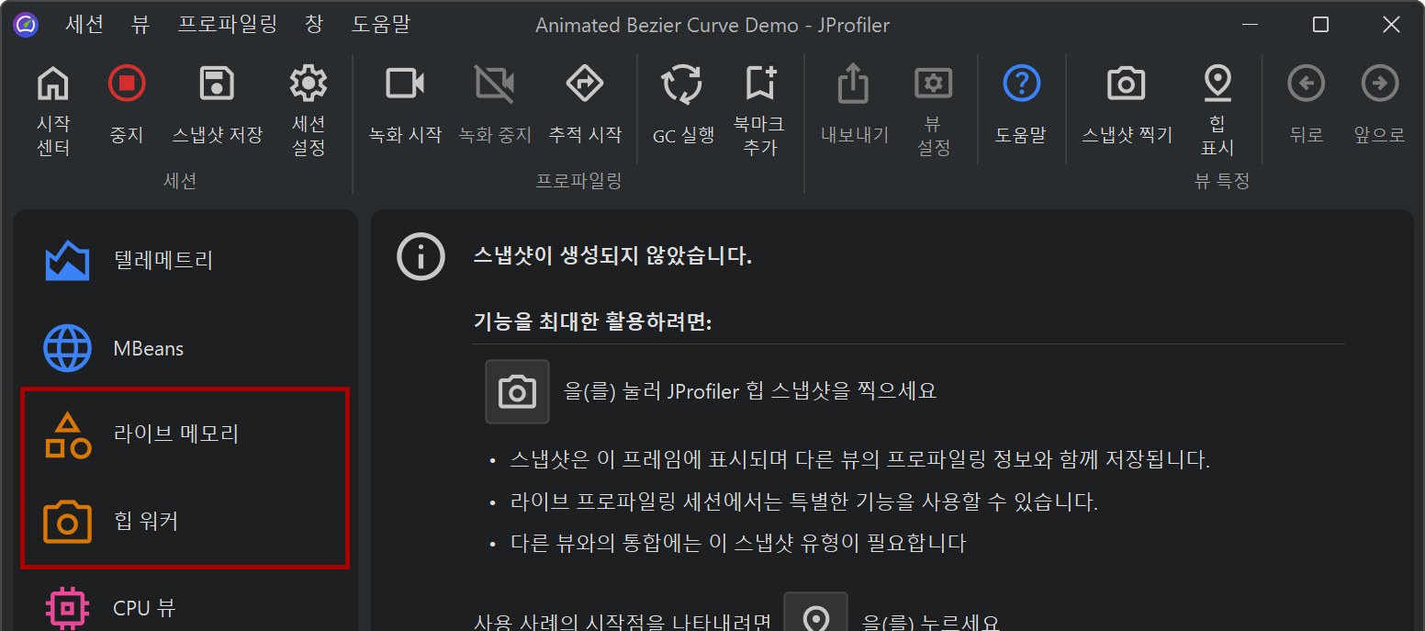Click the heap marker button in instructions
The width and height of the screenshot is (1425, 631).
pyautogui.click(x=816, y=612)
